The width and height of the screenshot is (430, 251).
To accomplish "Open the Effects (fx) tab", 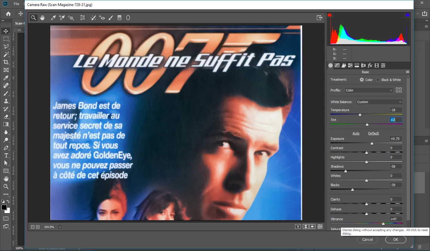I will [x=370, y=65].
